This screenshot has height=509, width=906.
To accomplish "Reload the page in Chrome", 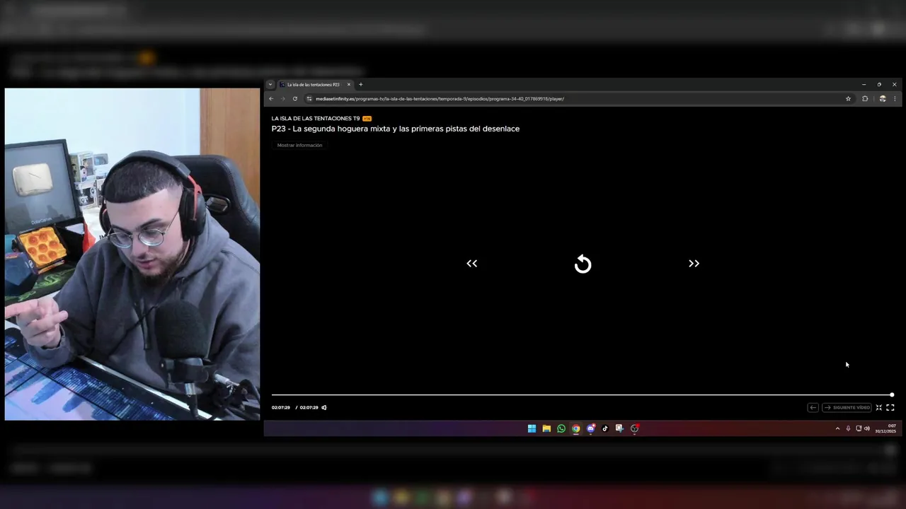I will [x=295, y=99].
